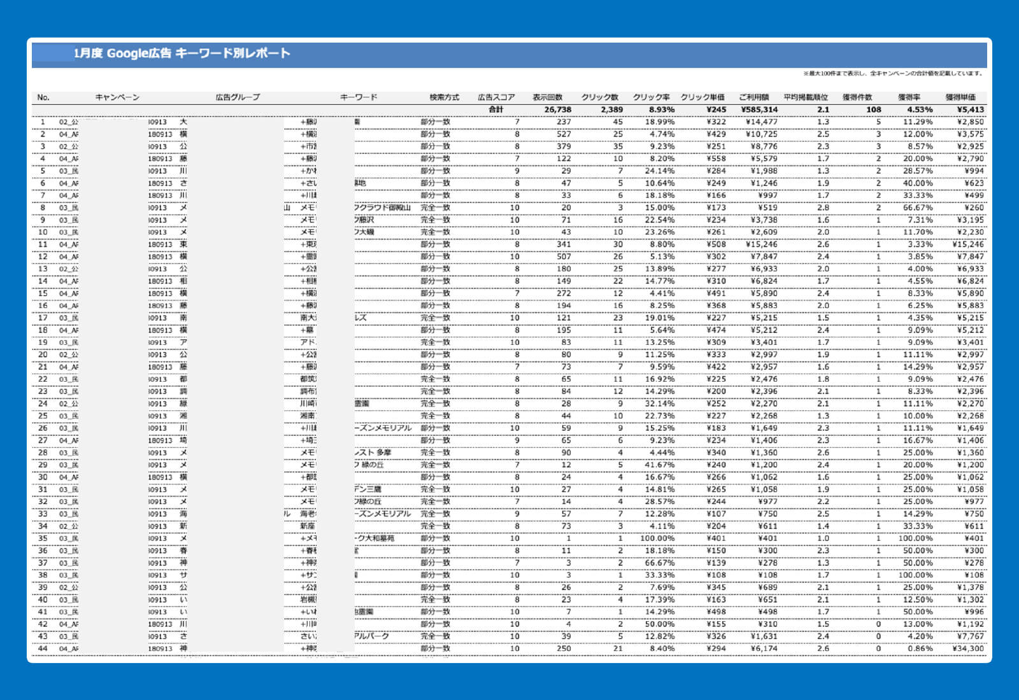The image size is (1019, 700).
Task: Click the 広告グループ column header
Action: pos(238,97)
